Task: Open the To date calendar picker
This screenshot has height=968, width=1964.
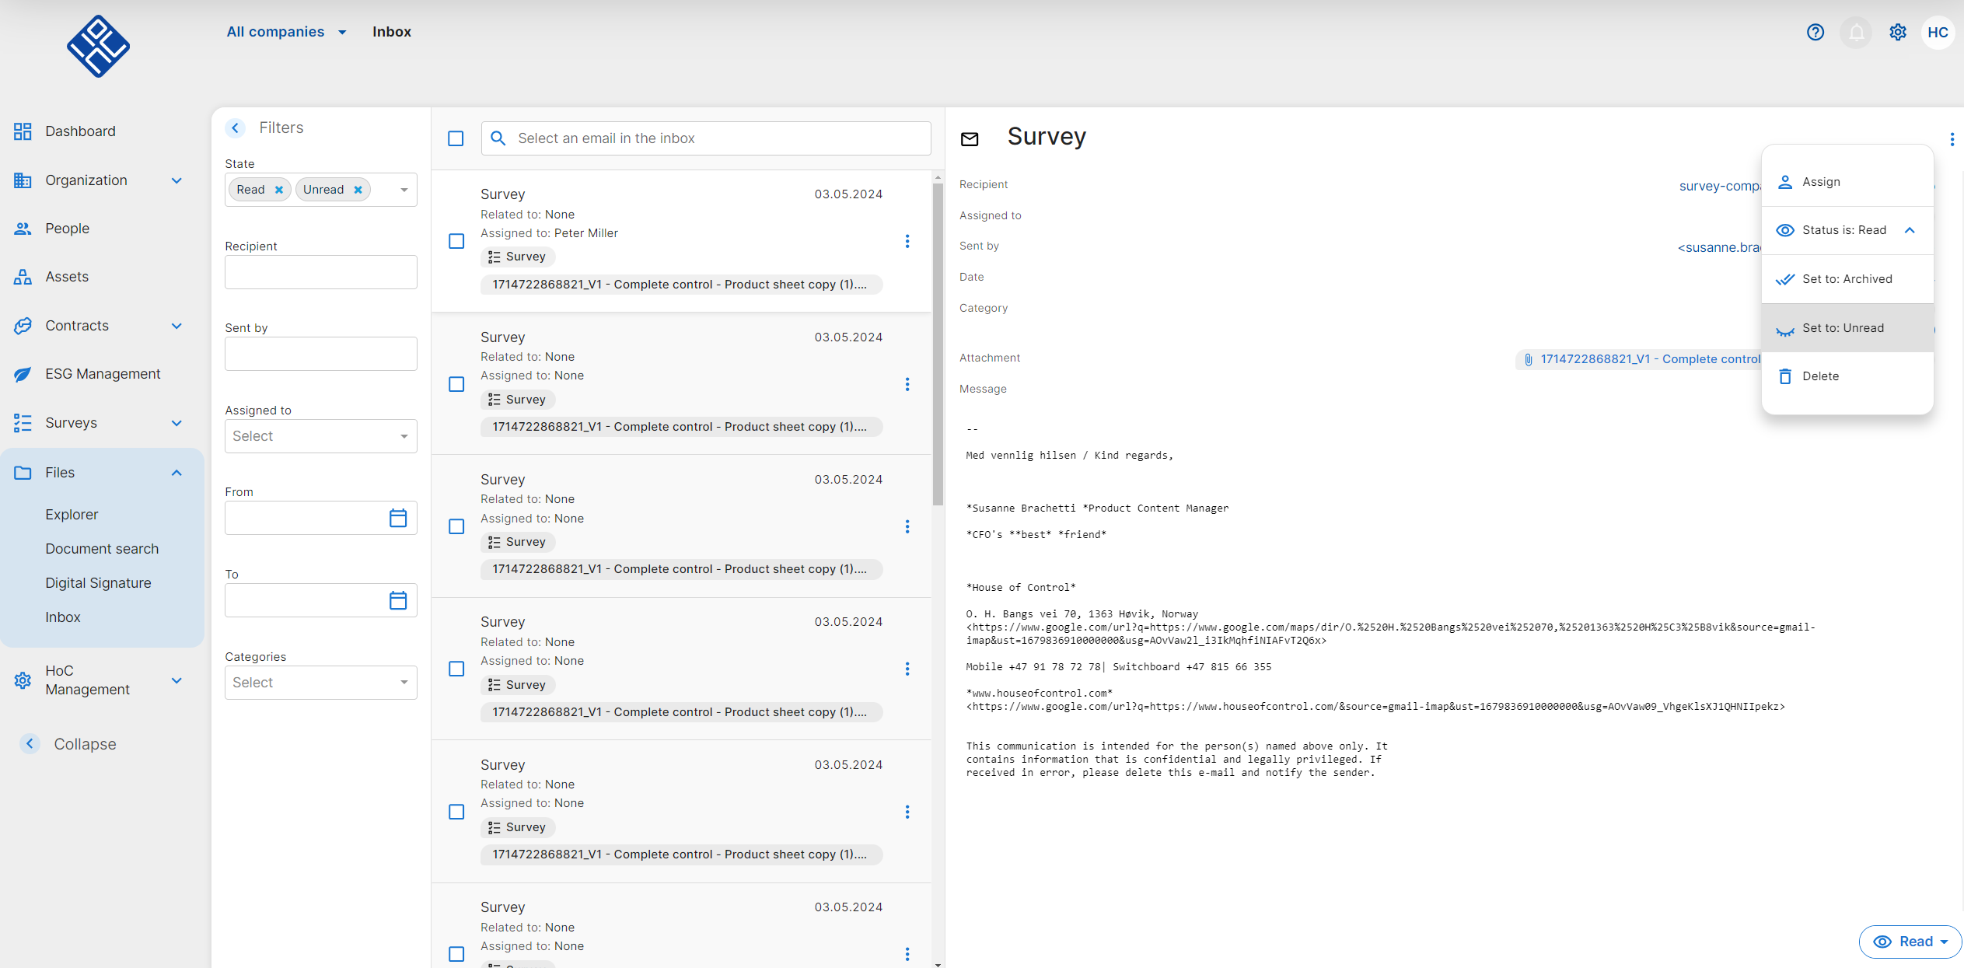Action: (x=398, y=600)
